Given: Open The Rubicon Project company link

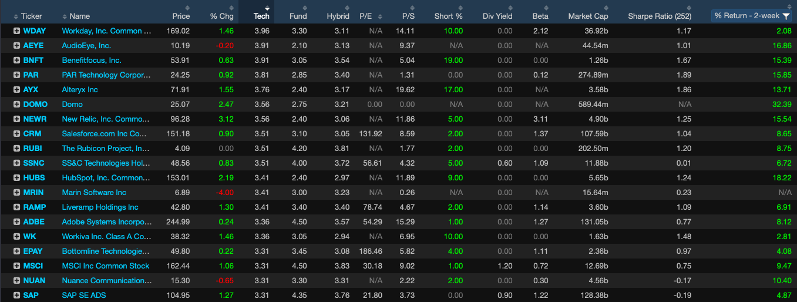Looking at the screenshot, I should [106, 148].
